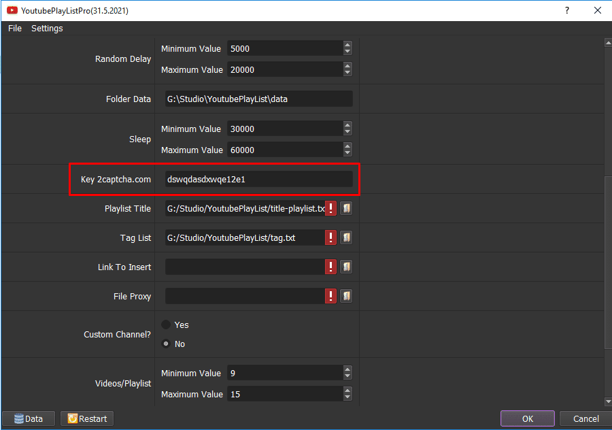
Task: Click the 'Videos/Playlist' label
Action: point(123,384)
